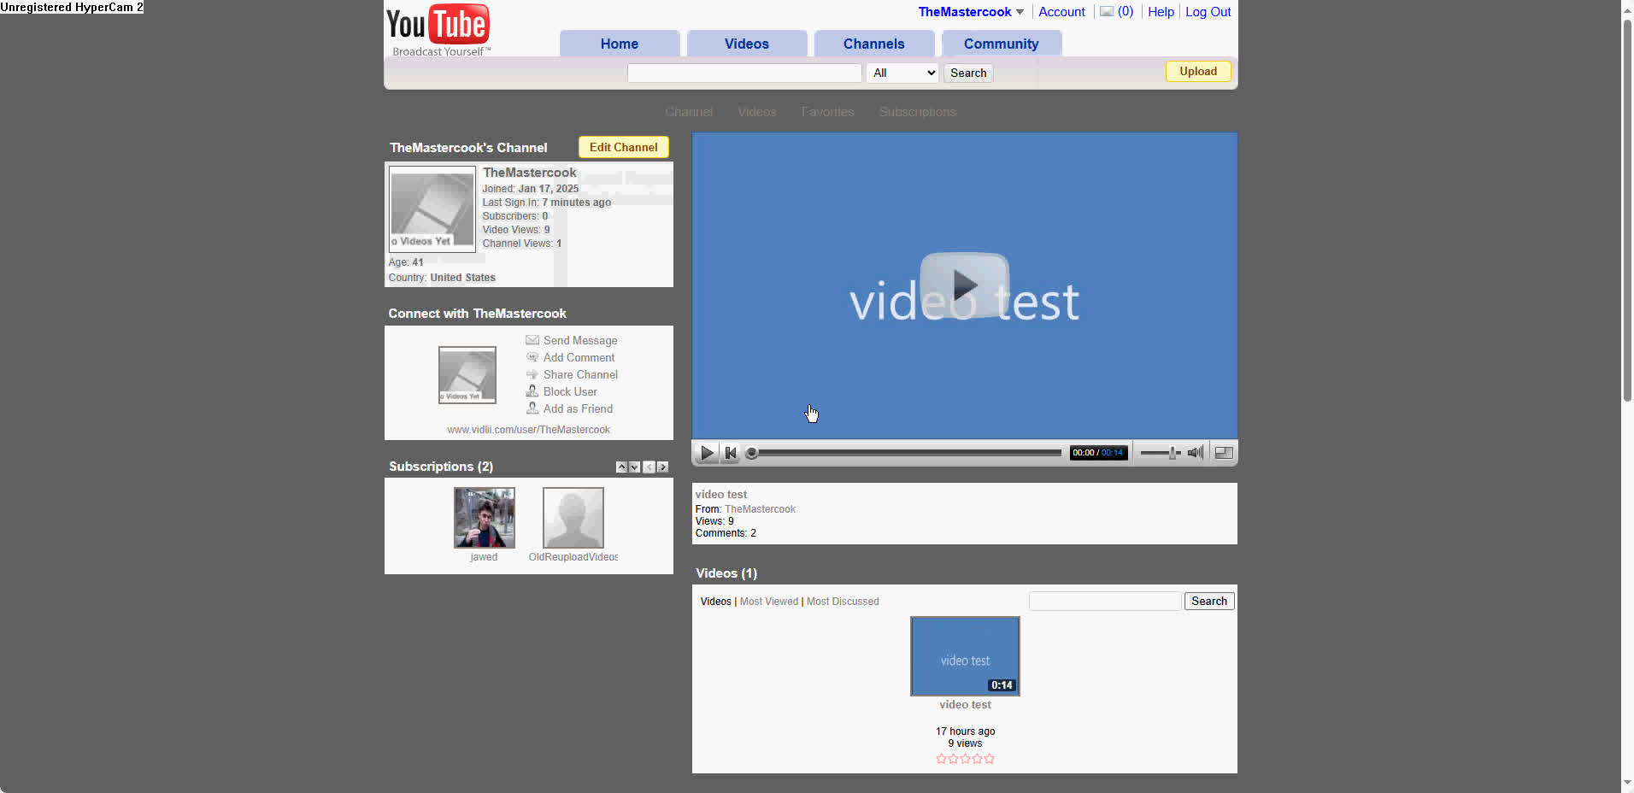Select the Videos sort link in list
Screen dimensions: 1634x793
tap(715, 602)
